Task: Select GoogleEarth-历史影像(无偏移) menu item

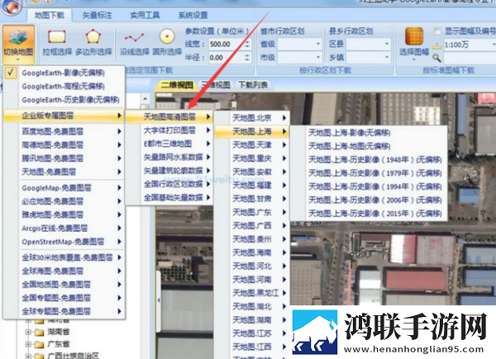Action: pos(64,100)
